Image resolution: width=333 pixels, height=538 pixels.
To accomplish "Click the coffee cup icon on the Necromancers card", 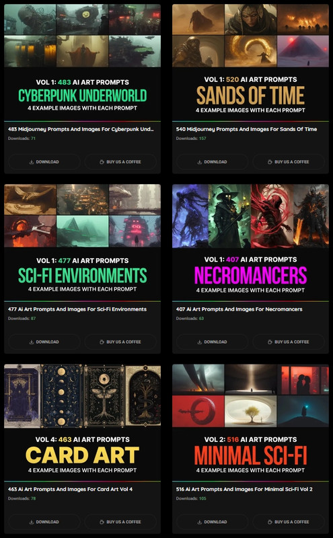I will [270, 342].
